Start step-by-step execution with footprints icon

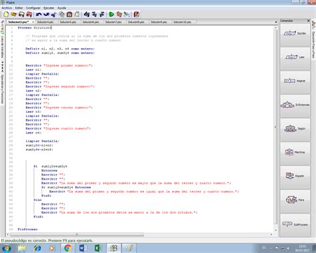pyautogui.click(x=119, y=15)
